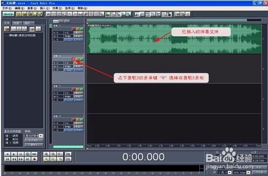
Task: Click the Open Session folder toolbar icon
Action: (24, 14)
